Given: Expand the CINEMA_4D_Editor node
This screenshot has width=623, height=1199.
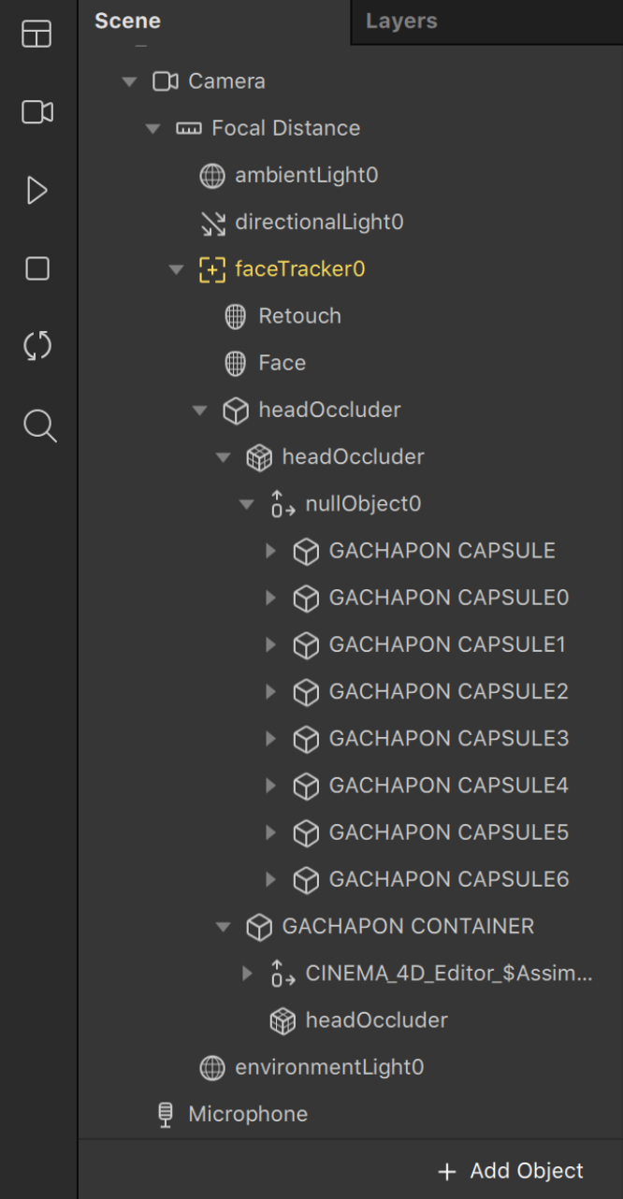Looking at the screenshot, I should pos(247,974).
